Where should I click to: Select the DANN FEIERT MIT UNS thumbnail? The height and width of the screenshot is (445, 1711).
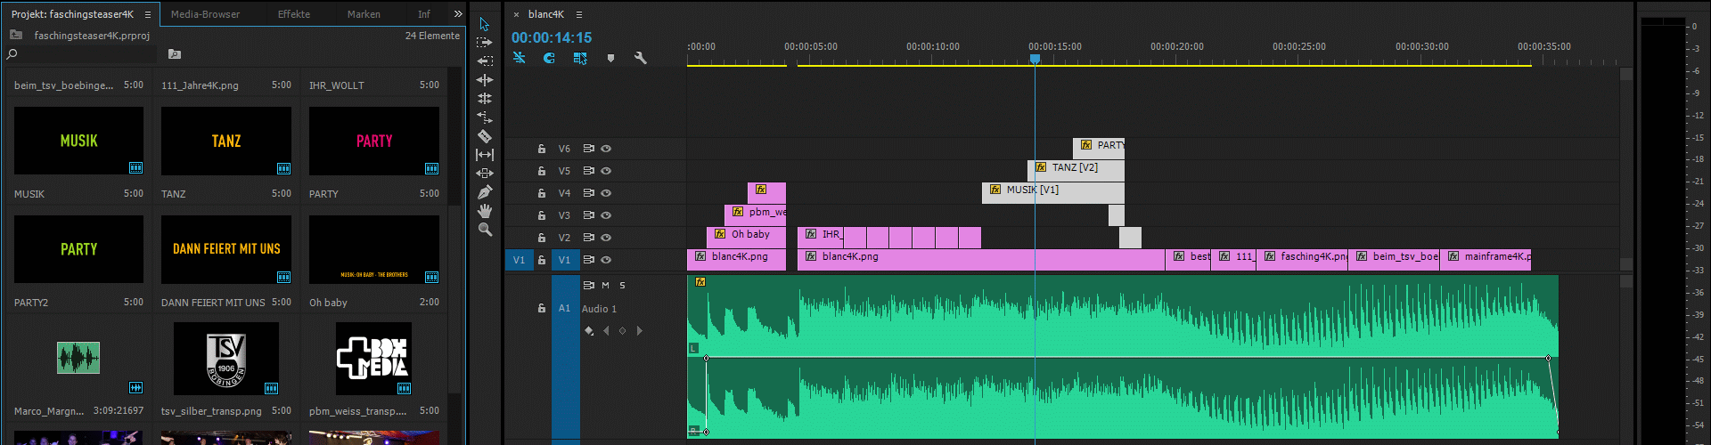coord(226,249)
